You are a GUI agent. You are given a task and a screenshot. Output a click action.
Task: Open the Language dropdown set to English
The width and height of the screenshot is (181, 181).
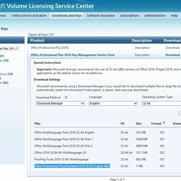point(113,104)
